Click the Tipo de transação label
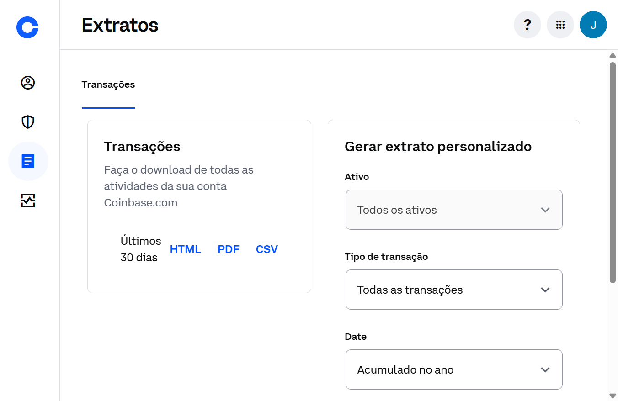Screen dimensions: 618x401 tap(386, 257)
